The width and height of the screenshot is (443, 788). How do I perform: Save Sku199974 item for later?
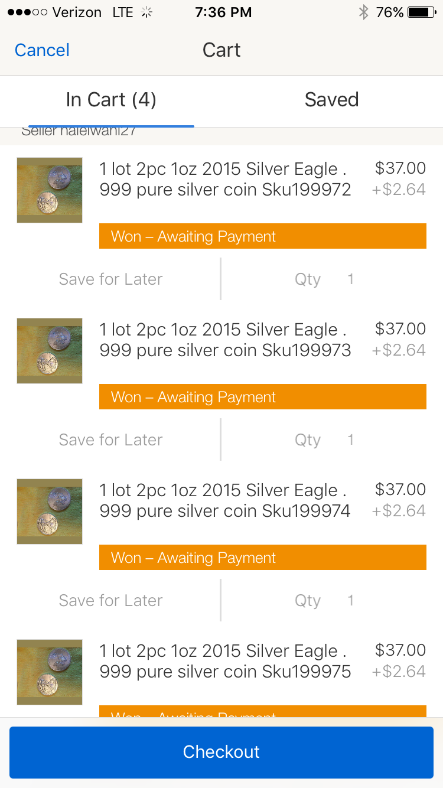(x=110, y=601)
